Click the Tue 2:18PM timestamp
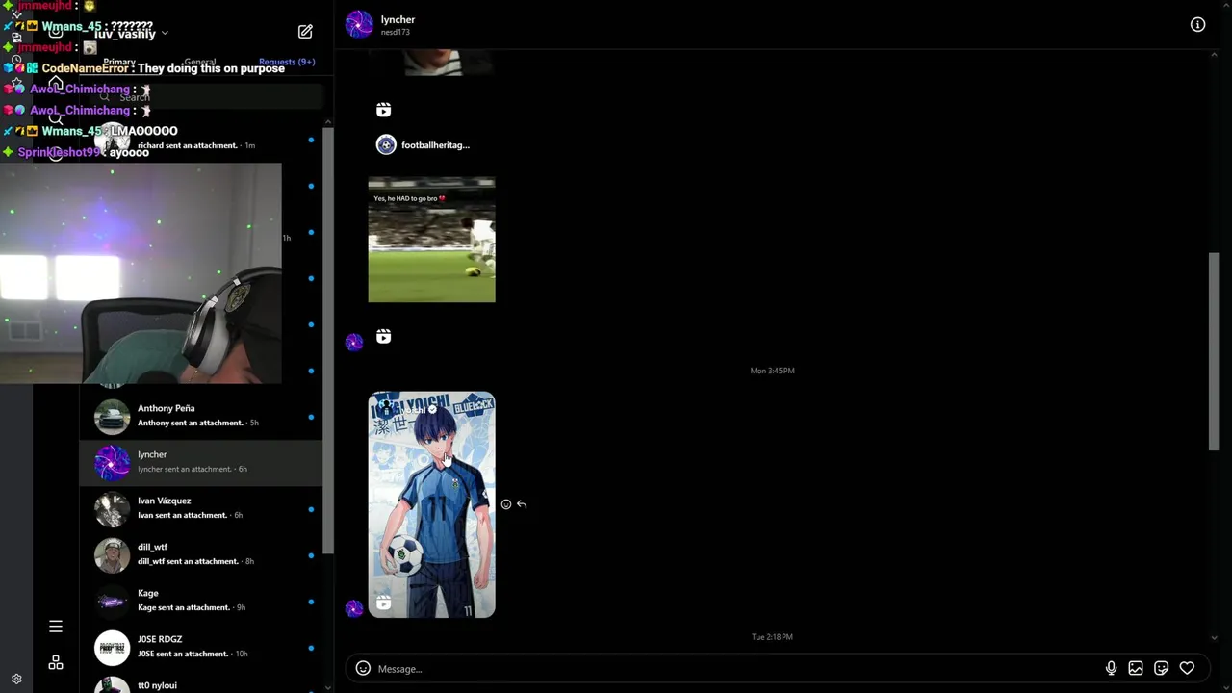1232x693 pixels. [x=772, y=637]
